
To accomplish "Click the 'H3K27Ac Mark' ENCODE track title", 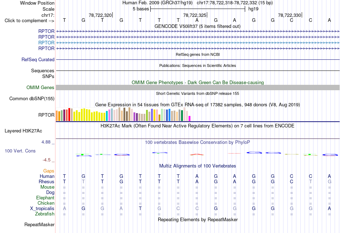I will click(x=198, y=126).
